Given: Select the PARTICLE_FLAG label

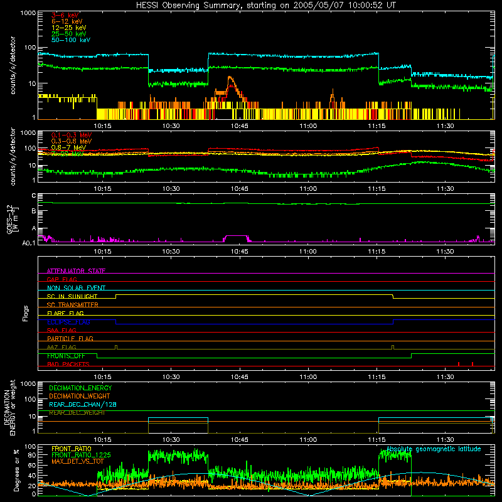Looking at the screenshot, I should point(70,339).
